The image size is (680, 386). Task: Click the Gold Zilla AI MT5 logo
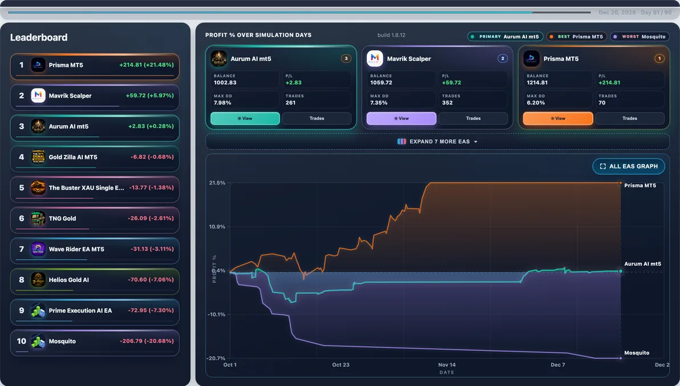tap(38, 157)
